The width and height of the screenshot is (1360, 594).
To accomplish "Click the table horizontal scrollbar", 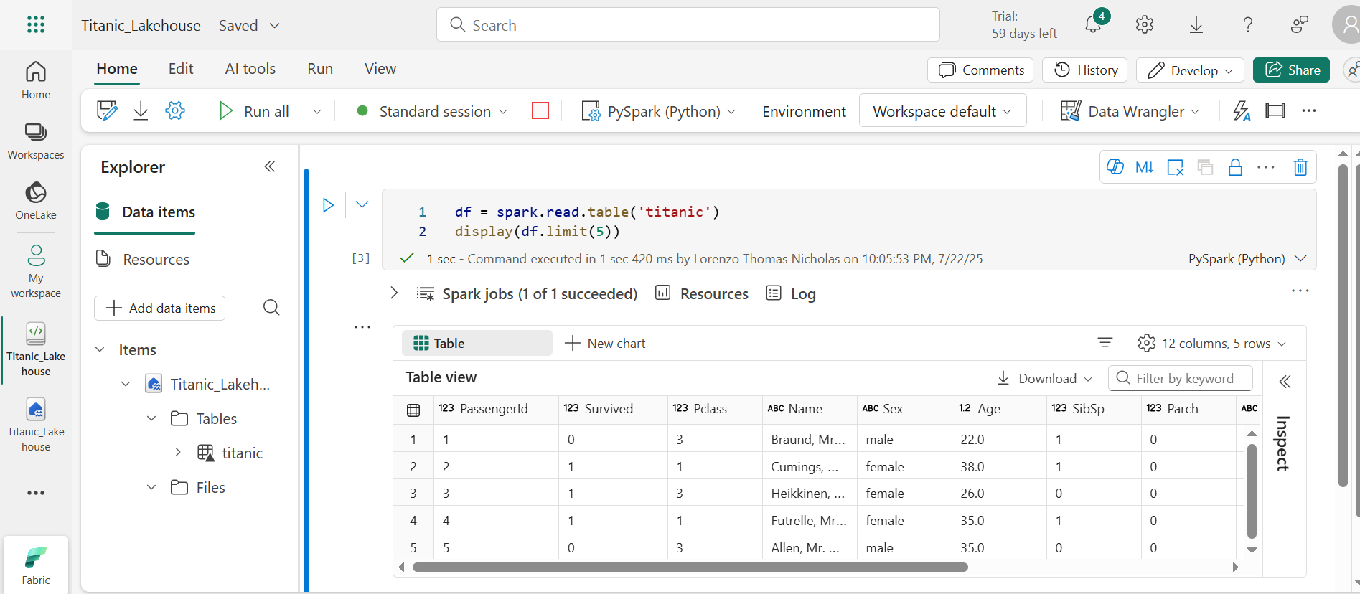I will click(x=690, y=567).
